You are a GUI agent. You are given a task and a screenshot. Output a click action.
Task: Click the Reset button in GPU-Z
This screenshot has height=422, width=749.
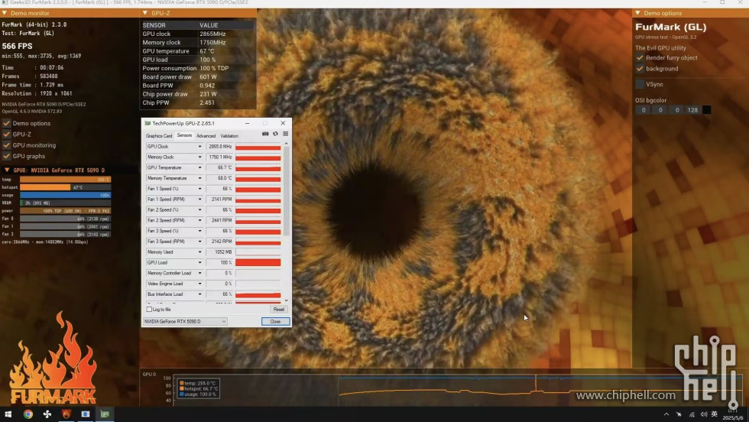(x=278, y=310)
